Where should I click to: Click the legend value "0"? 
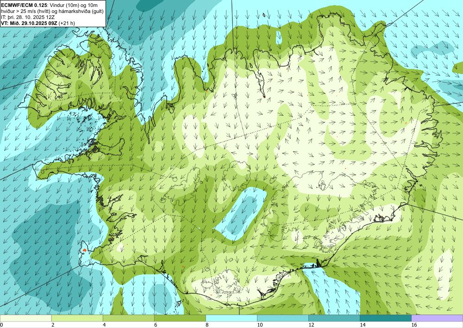[x=1, y=325]
